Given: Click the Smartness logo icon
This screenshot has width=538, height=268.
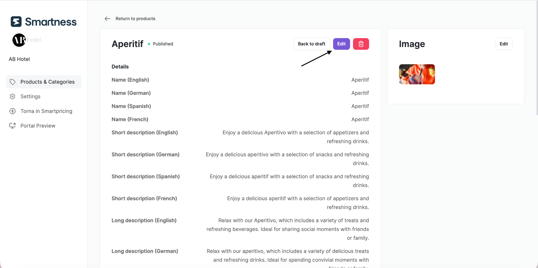Looking at the screenshot, I should pos(16,22).
